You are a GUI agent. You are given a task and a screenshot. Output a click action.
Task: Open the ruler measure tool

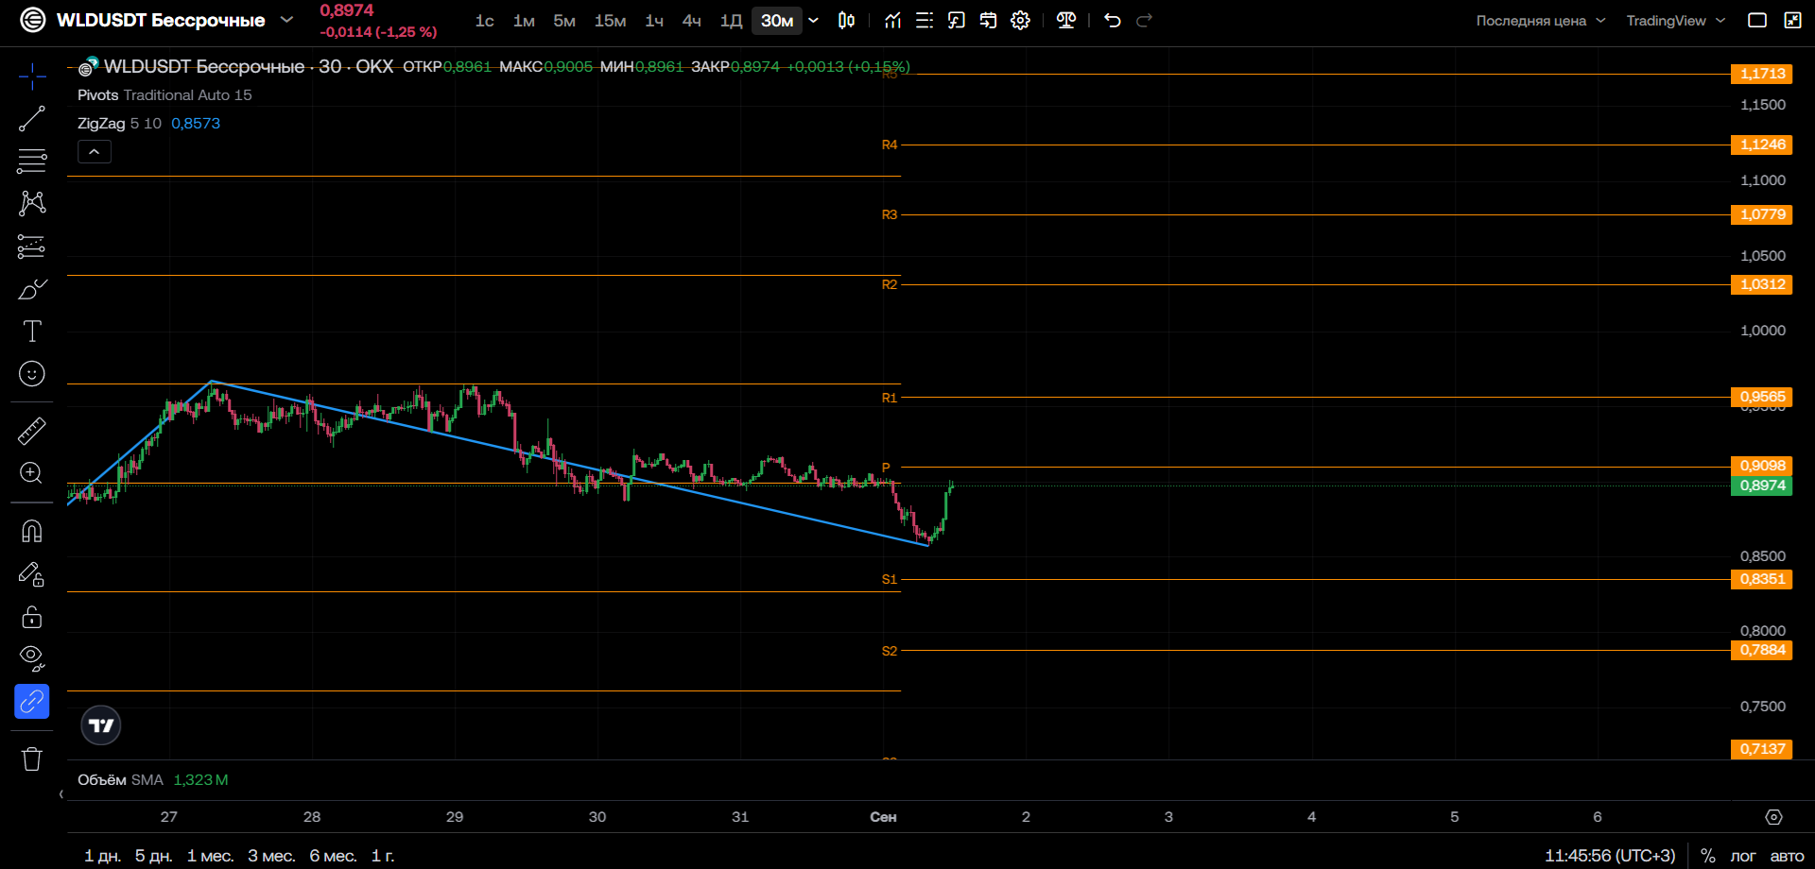tap(32, 431)
